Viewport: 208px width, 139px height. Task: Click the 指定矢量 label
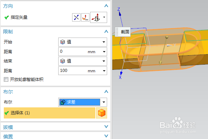pyautogui.click(x=19, y=17)
